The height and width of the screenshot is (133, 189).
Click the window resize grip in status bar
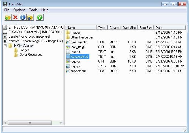[184, 130]
